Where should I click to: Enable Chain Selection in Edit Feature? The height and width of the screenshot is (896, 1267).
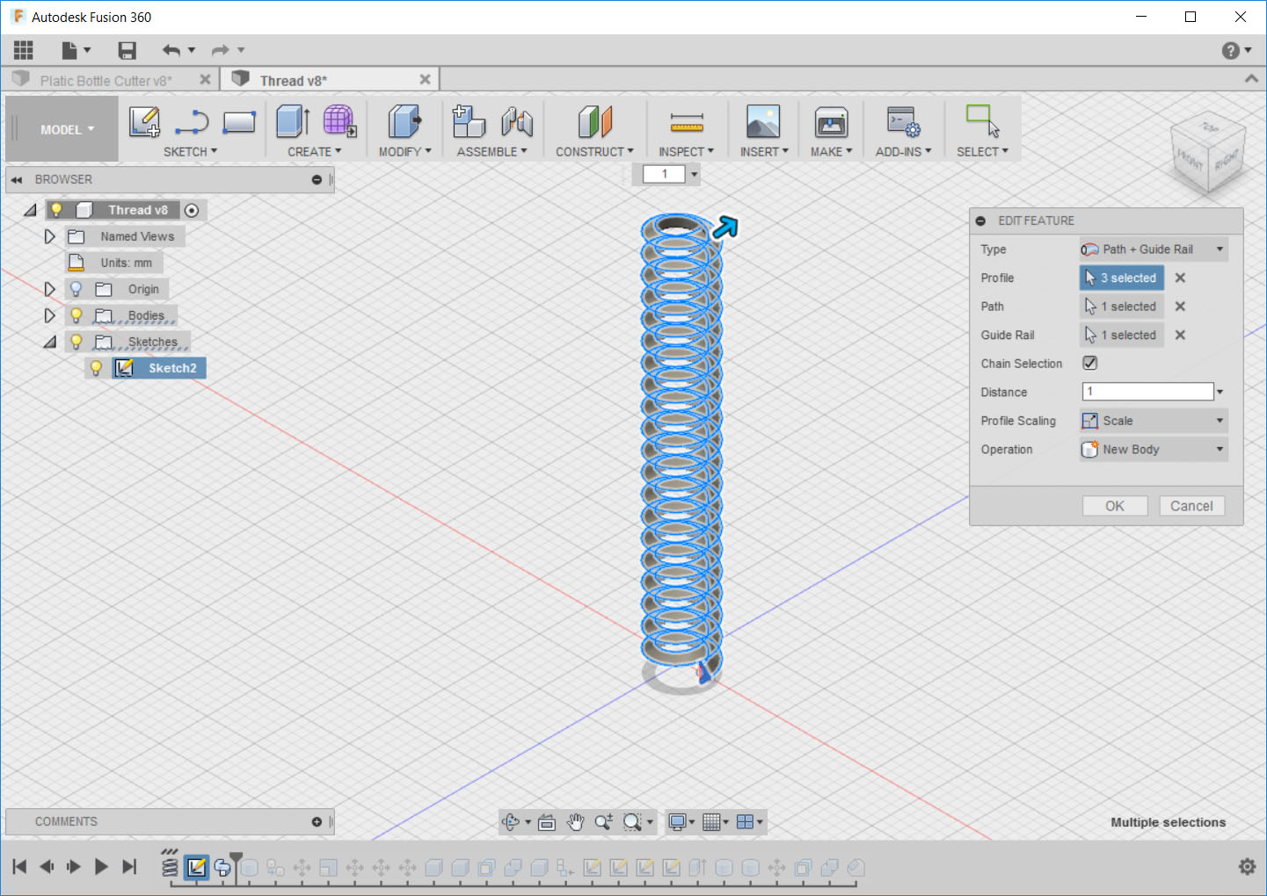coord(1090,363)
